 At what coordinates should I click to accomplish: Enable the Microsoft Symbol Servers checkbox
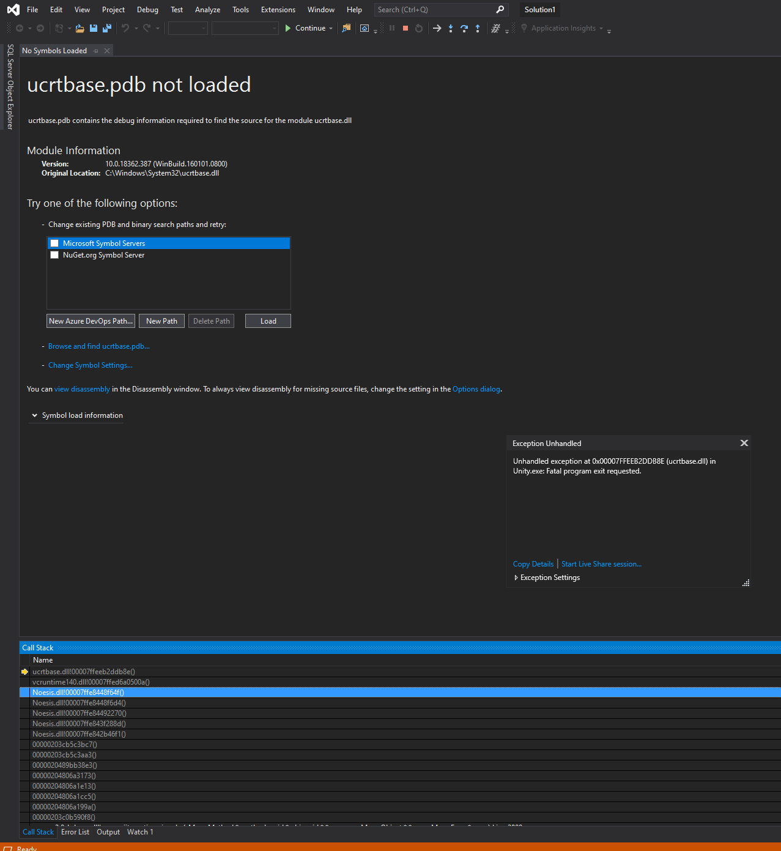click(54, 243)
